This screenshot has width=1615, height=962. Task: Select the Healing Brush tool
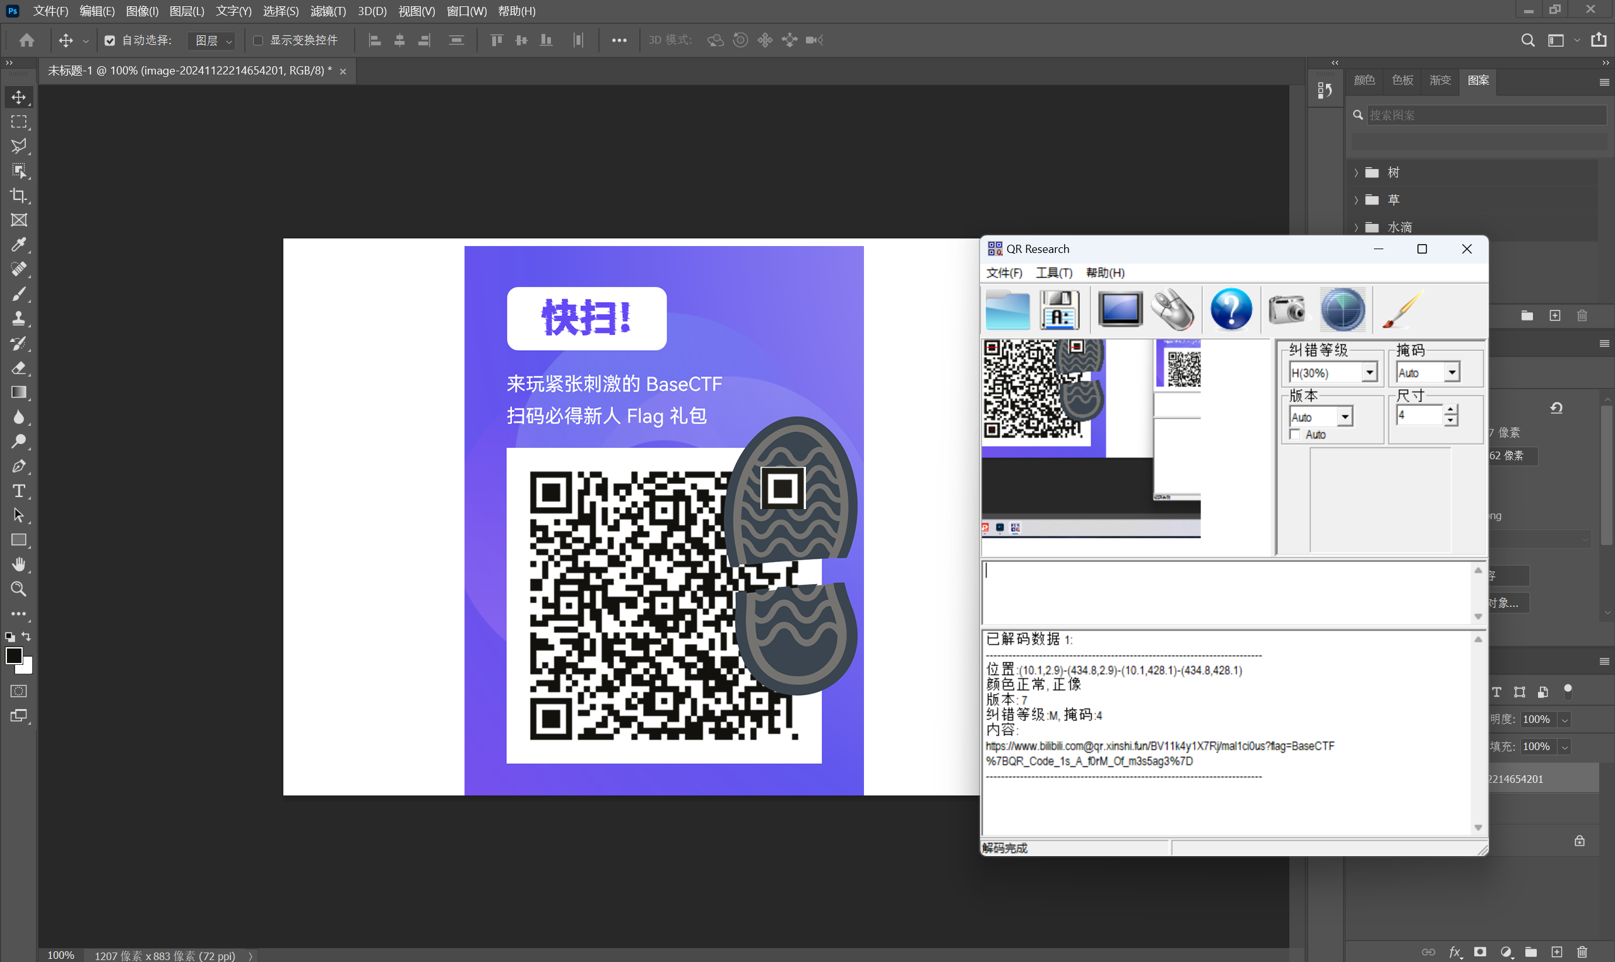[x=19, y=269]
